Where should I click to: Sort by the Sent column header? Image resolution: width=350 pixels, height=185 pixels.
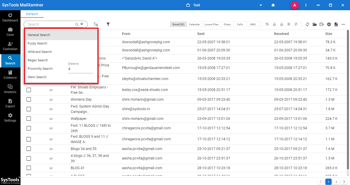(201, 34)
